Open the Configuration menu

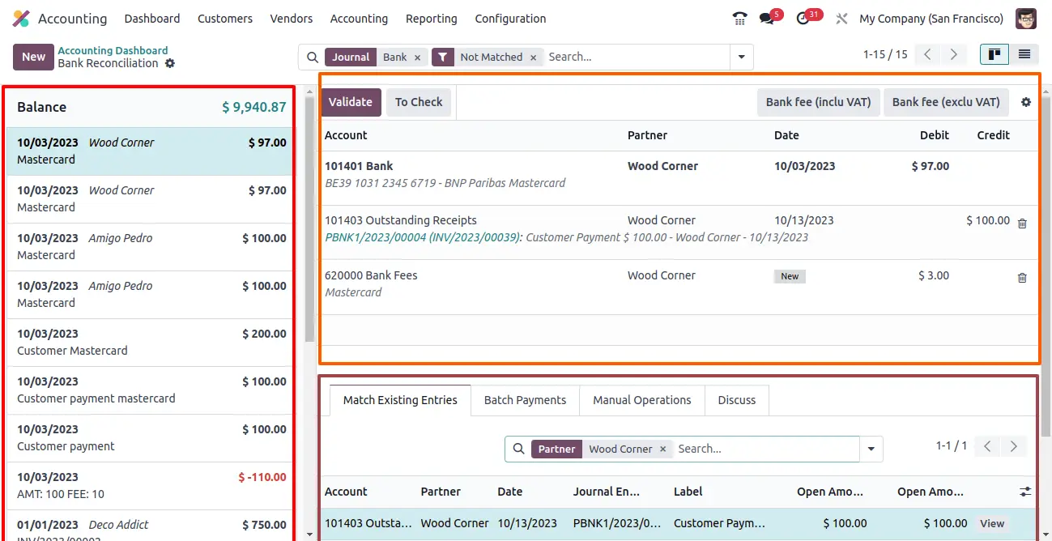510,19
